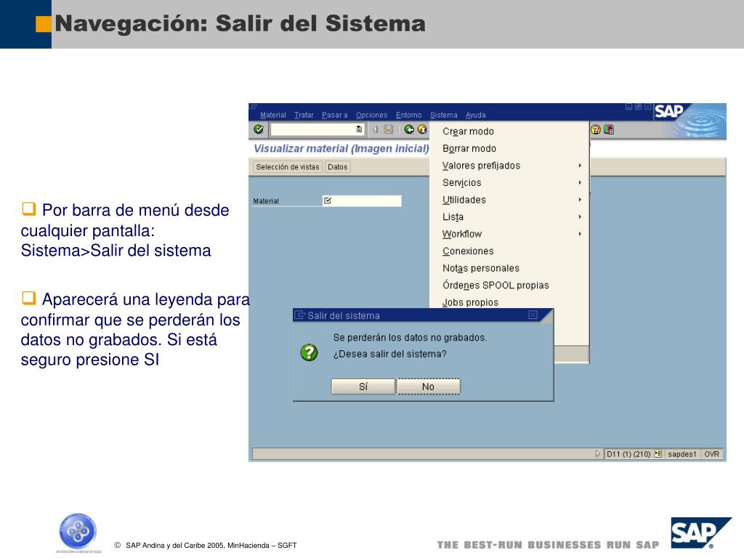This screenshot has width=744, height=558.
Task: Click Sí in the Salir del sistema dialog
Action: coord(363,387)
